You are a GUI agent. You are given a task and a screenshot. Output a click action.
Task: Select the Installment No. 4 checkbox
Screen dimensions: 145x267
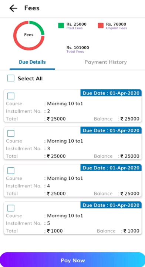11,171
